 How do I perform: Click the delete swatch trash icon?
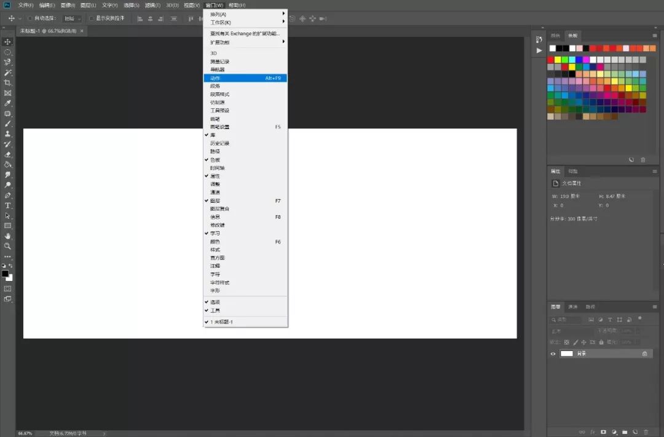click(643, 160)
